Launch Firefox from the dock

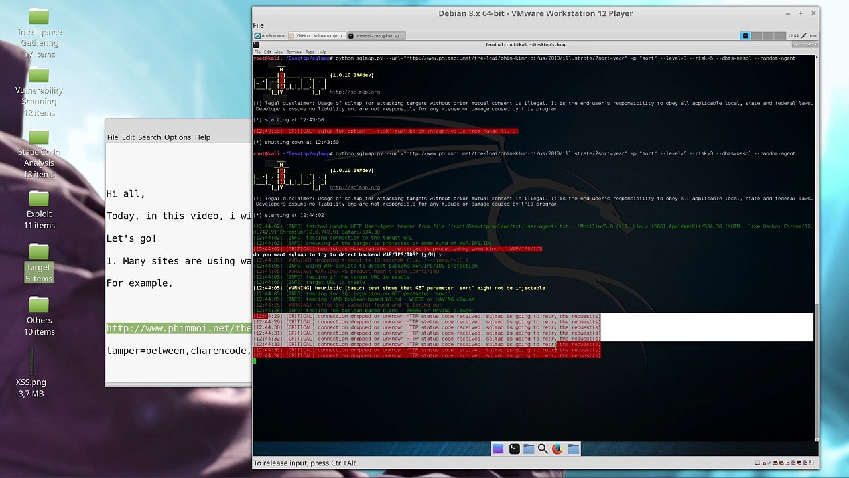point(556,449)
